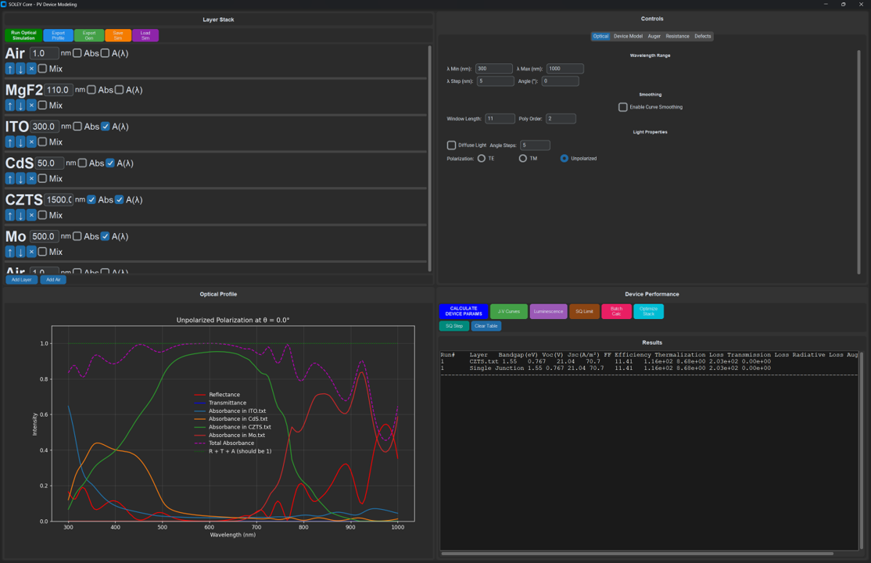
Task: Switch to the Device Model tab
Action: pyautogui.click(x=628, y=36)
